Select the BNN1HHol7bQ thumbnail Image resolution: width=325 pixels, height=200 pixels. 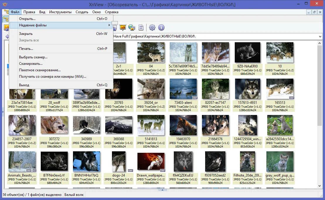86,161
